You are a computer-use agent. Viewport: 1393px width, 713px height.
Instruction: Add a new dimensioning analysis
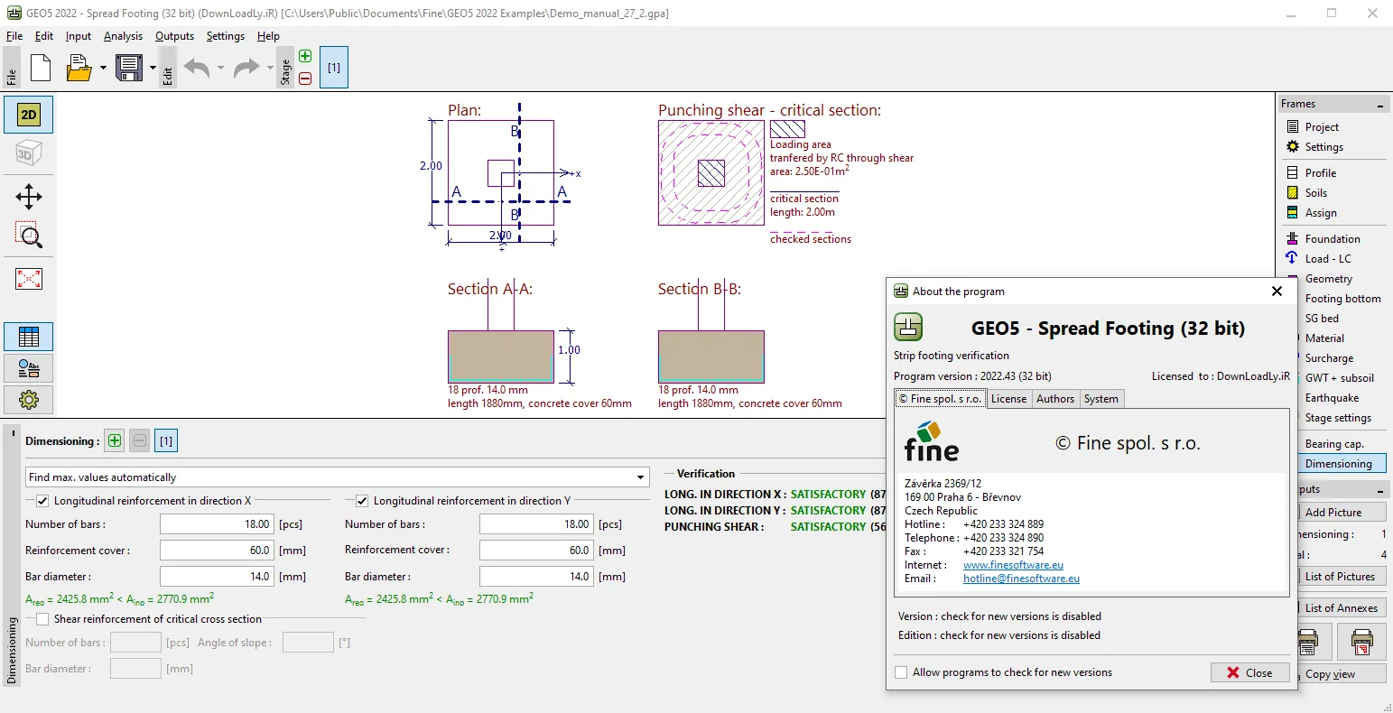pos(115,440)
